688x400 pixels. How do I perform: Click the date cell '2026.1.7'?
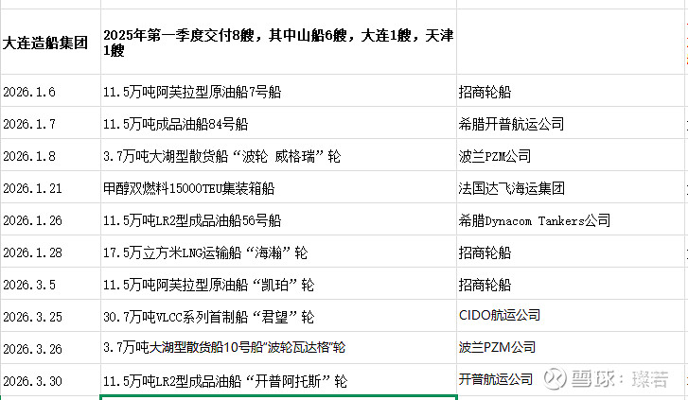[50, 123]
